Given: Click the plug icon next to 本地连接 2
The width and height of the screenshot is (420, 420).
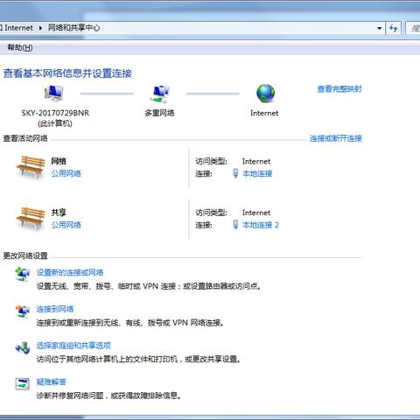Looking at the screenshot, I should [235, 225].
